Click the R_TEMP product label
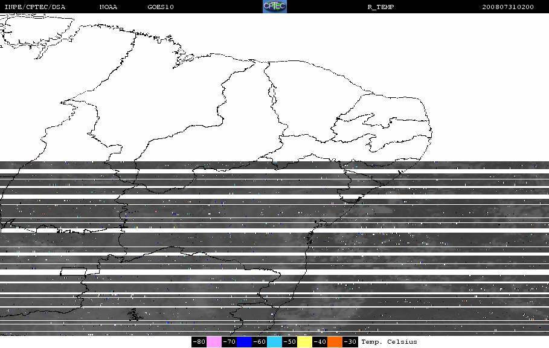Image resolution: width=549 pixels, height=348 pixels. point(381,7)
